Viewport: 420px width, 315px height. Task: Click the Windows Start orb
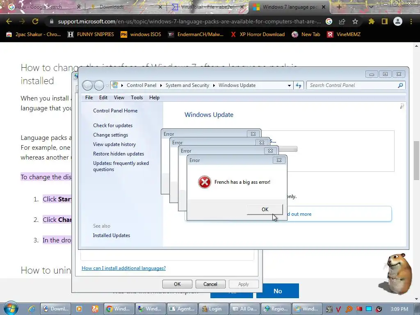(11, 308)
